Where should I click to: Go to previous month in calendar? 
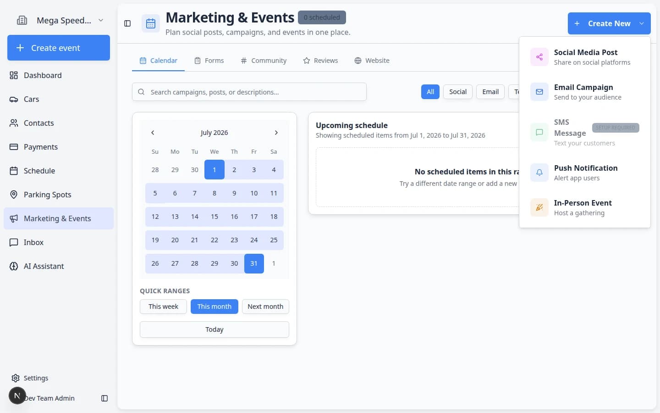(153, 133)
